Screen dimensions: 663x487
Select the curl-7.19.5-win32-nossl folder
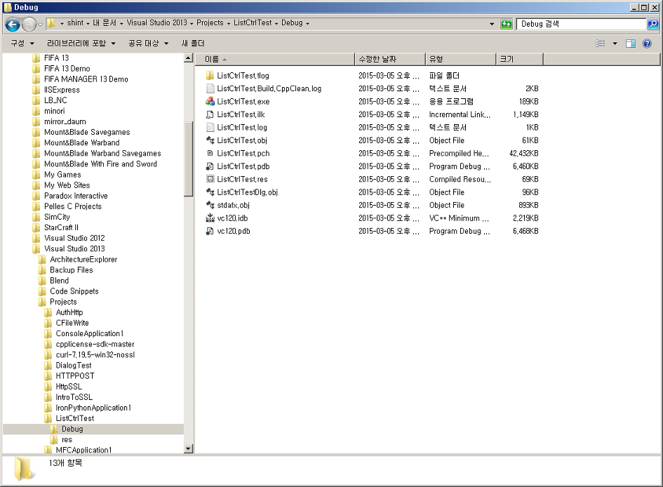[x=95, y=354]
